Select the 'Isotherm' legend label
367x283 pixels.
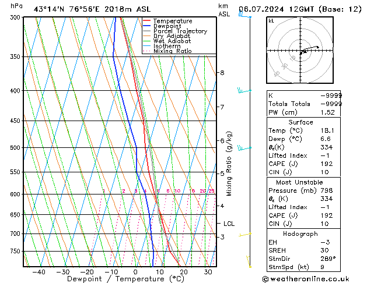tap(167, 46)
